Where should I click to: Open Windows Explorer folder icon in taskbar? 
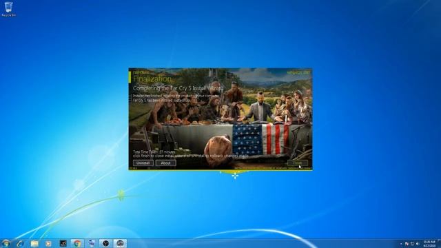coord(34,243)
